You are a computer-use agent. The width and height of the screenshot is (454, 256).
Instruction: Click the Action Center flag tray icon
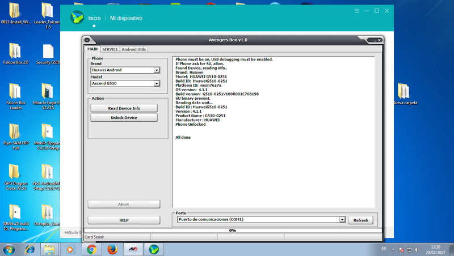point(401,250)
